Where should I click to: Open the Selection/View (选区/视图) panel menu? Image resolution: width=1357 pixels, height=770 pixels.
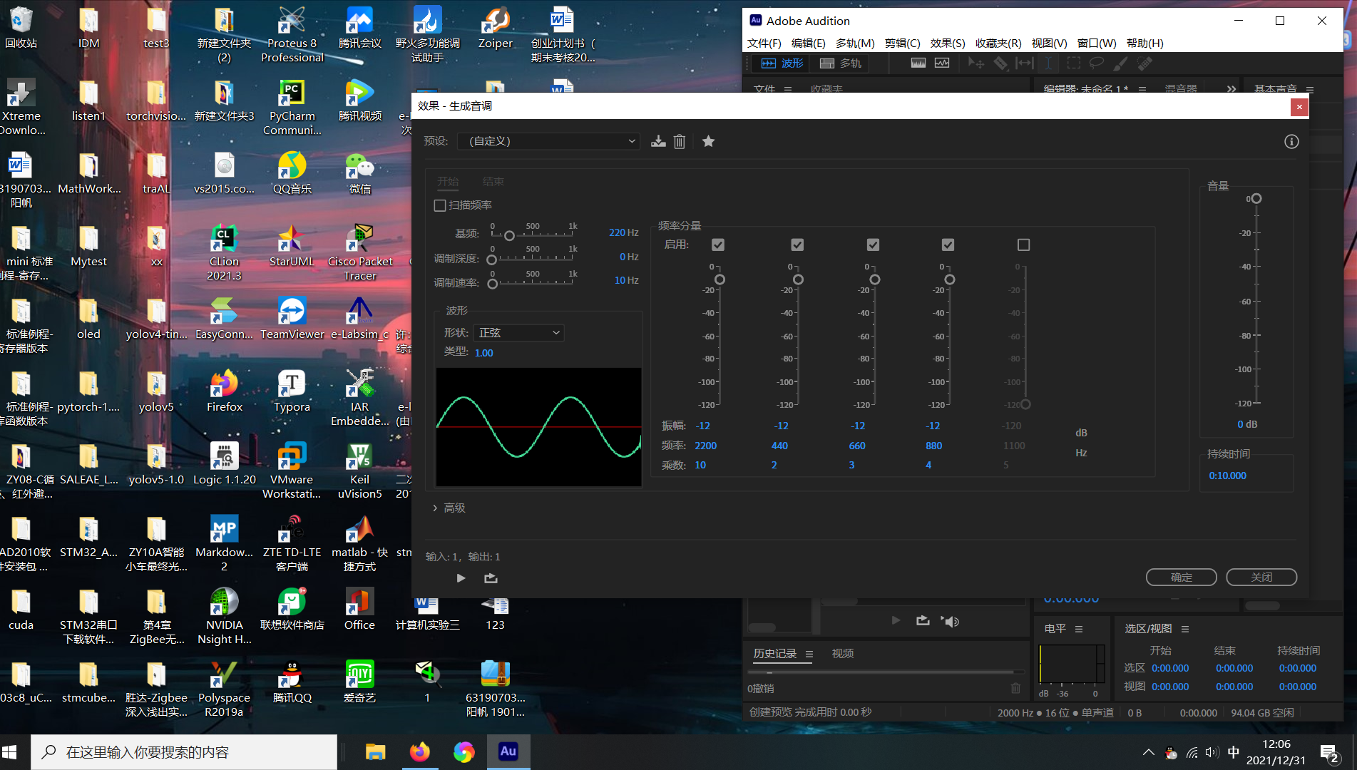pos(1185,629)
